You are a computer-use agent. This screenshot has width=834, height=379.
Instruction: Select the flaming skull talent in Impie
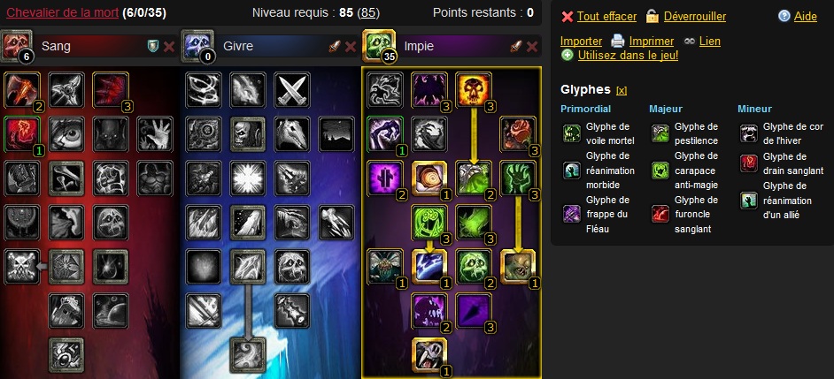coord(474,90)
